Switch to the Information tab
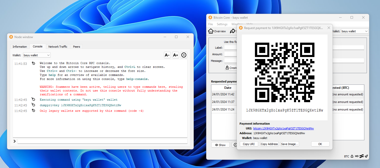The height and width of the screenshot is (168, 380). click(20, 47)
